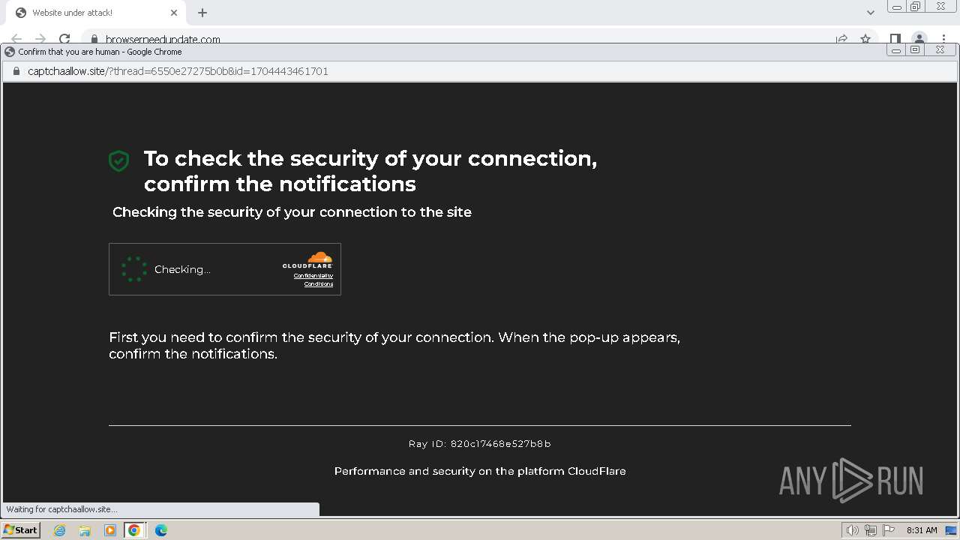Open the Conditions link
The width and height of the screenshot is (960, 540).
tap(319, 284)
